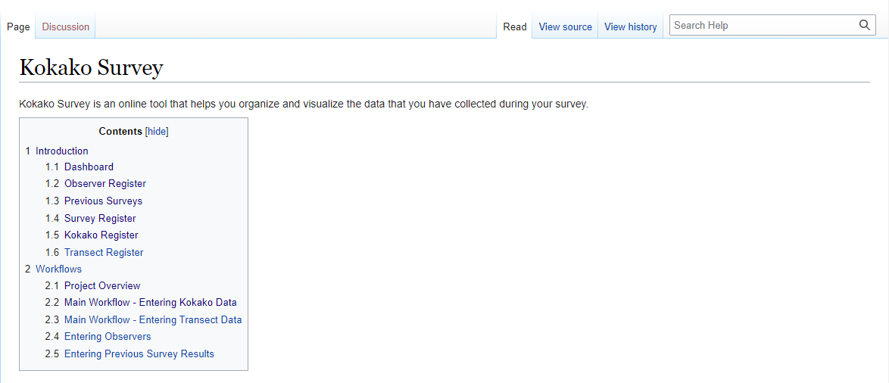The width and height of the screenshot is (889, 383).
Task: Open the Kokako Register contents link
Action: pos(101,235)
